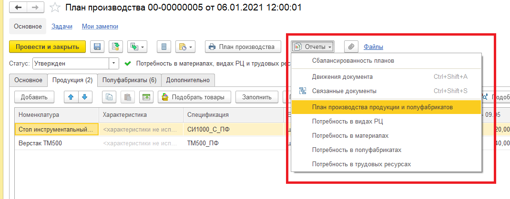The height and width of the screenshot is (199, 510).
Task: Move the row down with the down arrow
Action: click(x=84, y=97)
